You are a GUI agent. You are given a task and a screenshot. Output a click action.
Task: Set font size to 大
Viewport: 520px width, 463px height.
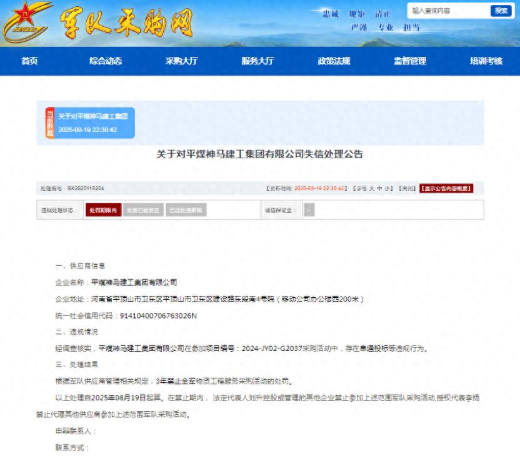(x=372, y=188)
